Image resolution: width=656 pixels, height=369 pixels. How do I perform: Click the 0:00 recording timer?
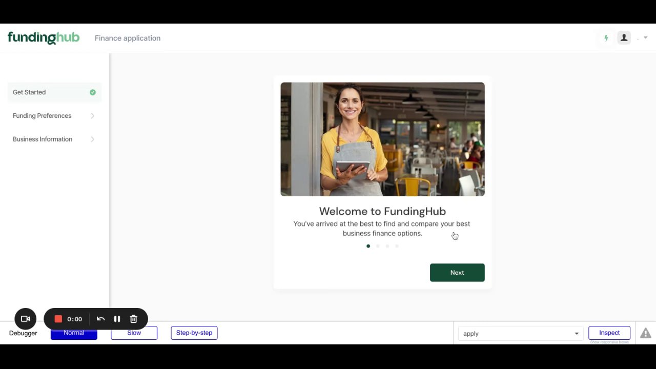[75, 319]
